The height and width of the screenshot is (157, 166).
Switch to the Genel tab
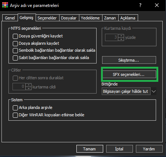(x=10, y=18)
